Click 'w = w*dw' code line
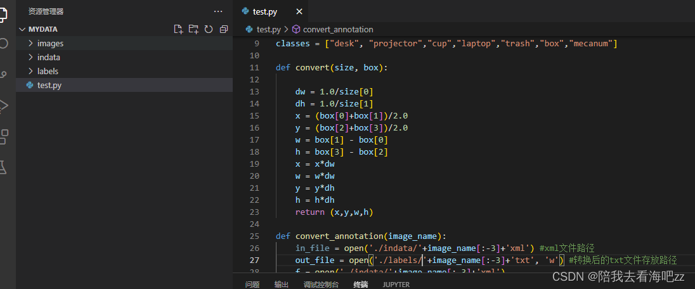This screenshot has width=695, height=289. click(x=315, y=176)
